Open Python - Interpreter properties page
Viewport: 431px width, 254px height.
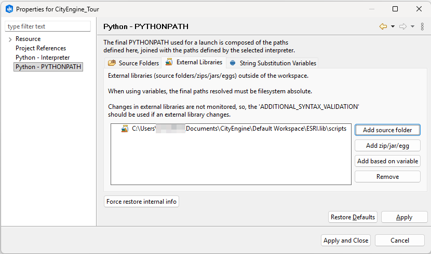(42, 58)
